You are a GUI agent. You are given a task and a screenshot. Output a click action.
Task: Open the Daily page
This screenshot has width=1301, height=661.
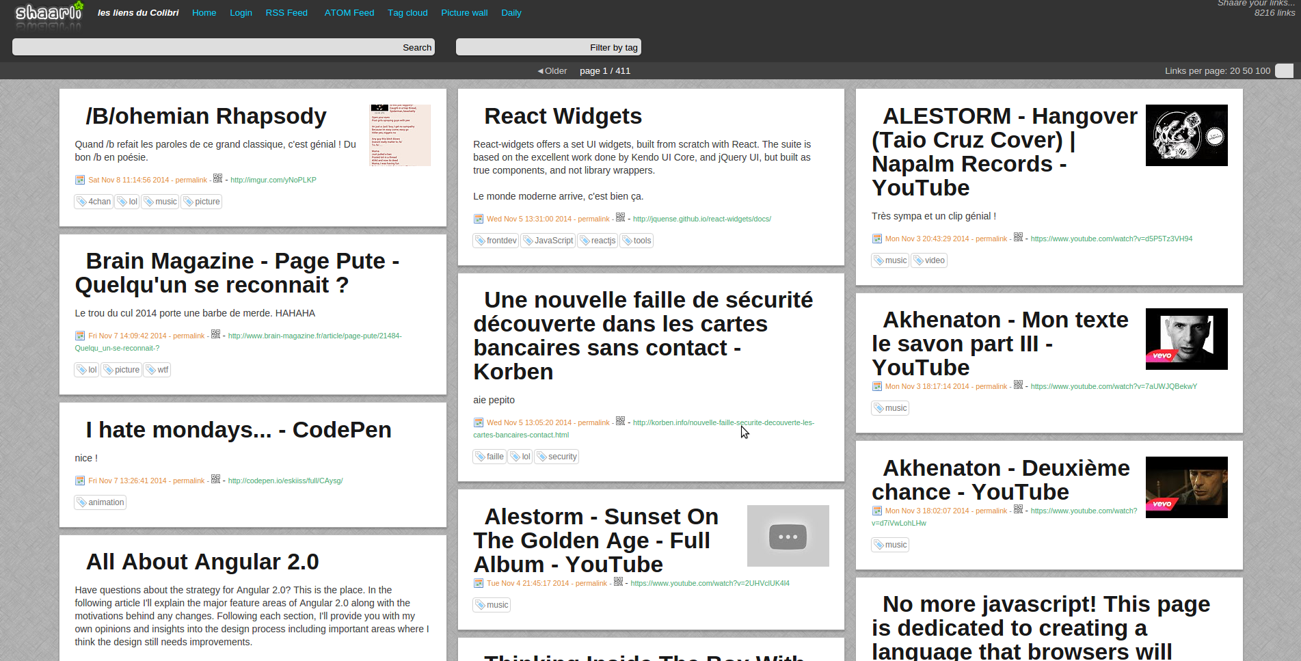coord(511,12)
